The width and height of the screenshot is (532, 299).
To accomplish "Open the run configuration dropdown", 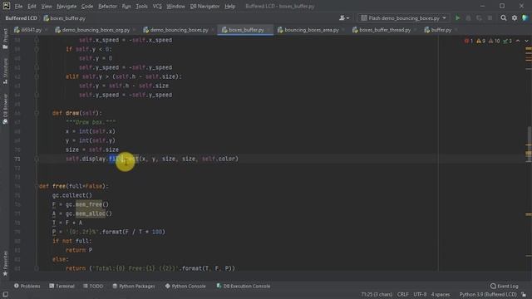I will pyautogui.click(x=403, y=18).
